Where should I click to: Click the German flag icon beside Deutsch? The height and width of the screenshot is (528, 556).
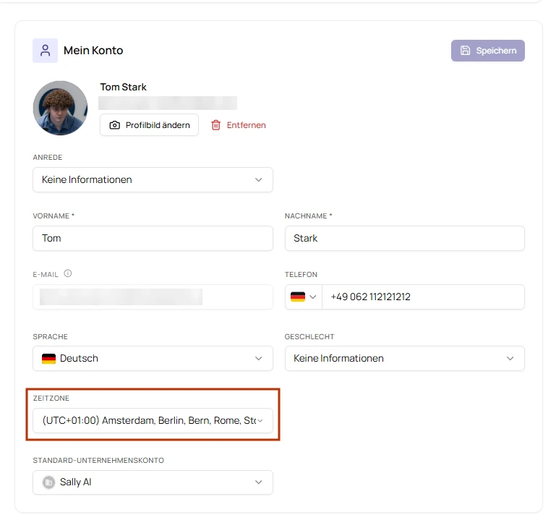pos(48,358)
